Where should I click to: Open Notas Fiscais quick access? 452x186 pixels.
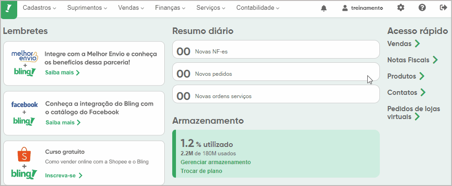pyautogui.click(x=408, y=60)
